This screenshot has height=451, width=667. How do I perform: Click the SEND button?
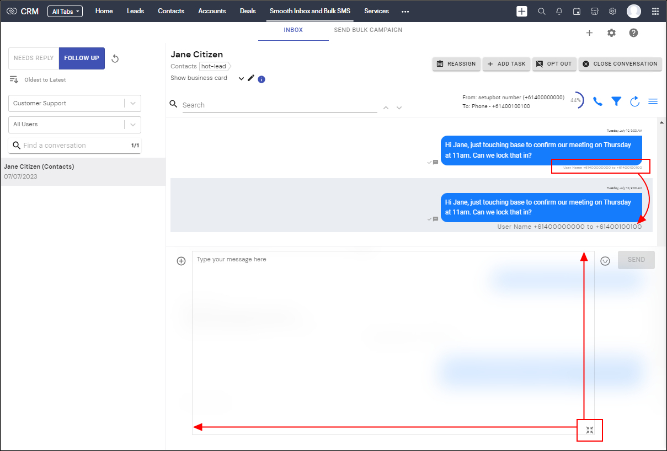click(636, 260)
